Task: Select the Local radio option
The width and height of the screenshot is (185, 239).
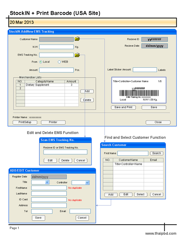Action: 41,62
